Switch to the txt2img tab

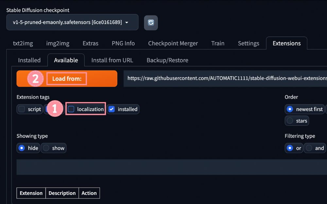(23, 43)
